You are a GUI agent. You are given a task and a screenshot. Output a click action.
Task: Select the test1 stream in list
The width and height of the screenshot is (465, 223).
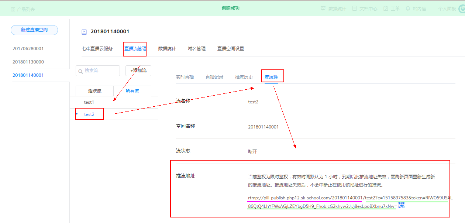point(89,102)
